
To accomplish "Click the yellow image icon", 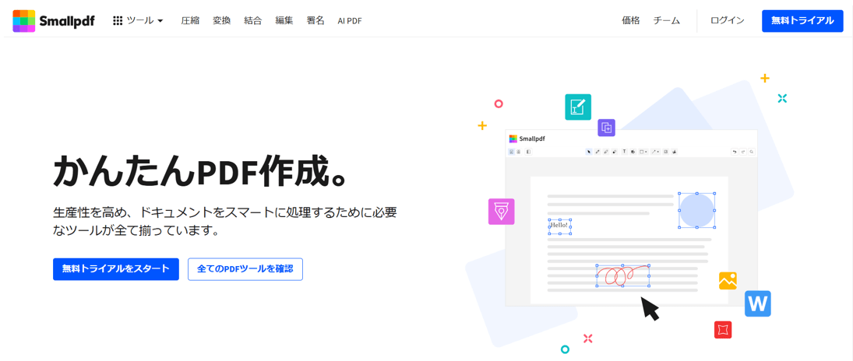I will (728, 281).
